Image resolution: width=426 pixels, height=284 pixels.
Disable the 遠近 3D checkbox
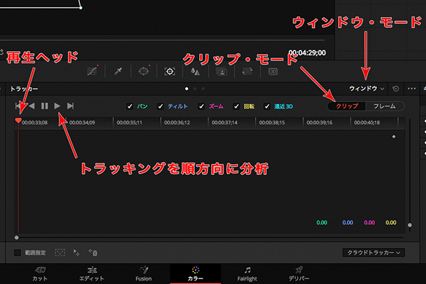tap(267, 106)
